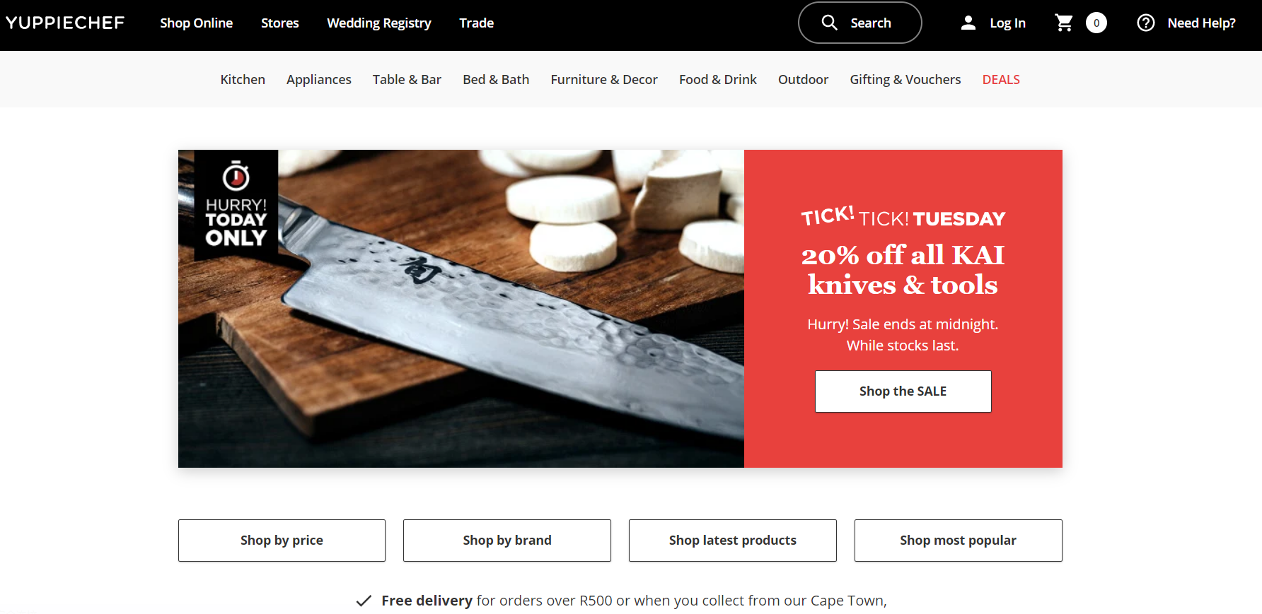Click the Shop the SALE button
This screenshot has width=1262, height=614.
coord(903,391)
